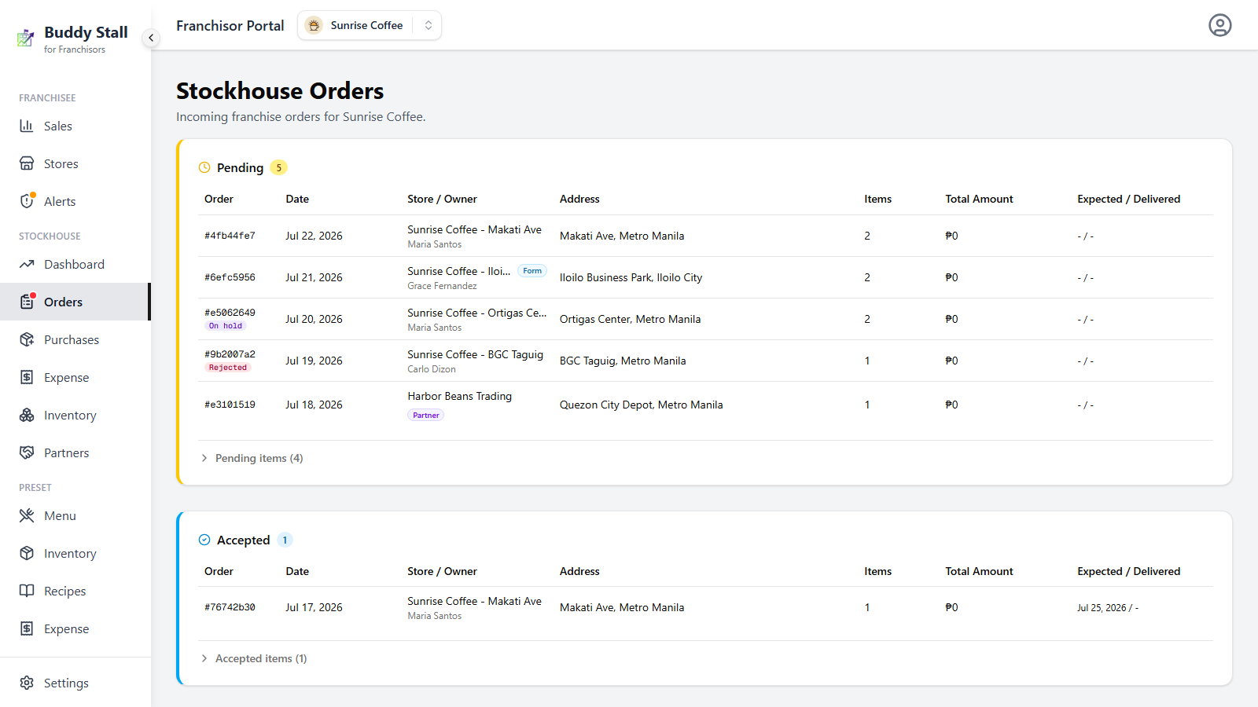Click the Partner badge on Harbor Beans
The height and width of the screenshot is (707, 1258).
[x=425, y=416]
